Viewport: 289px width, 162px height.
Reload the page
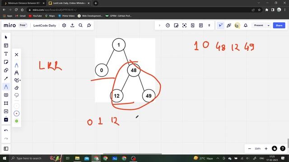16,10
